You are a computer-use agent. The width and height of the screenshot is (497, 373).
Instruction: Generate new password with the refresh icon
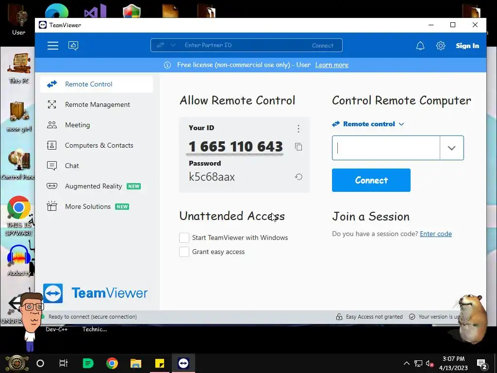(x=298, y=177)
